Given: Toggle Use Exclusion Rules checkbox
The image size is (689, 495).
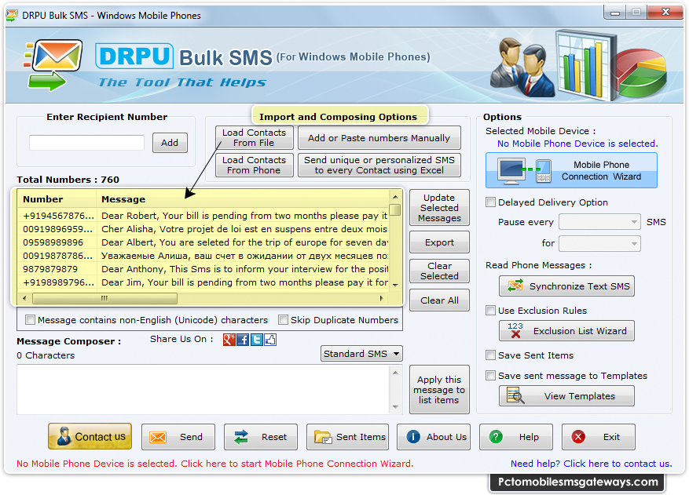Looking at the screenshot, I should 490,310.
